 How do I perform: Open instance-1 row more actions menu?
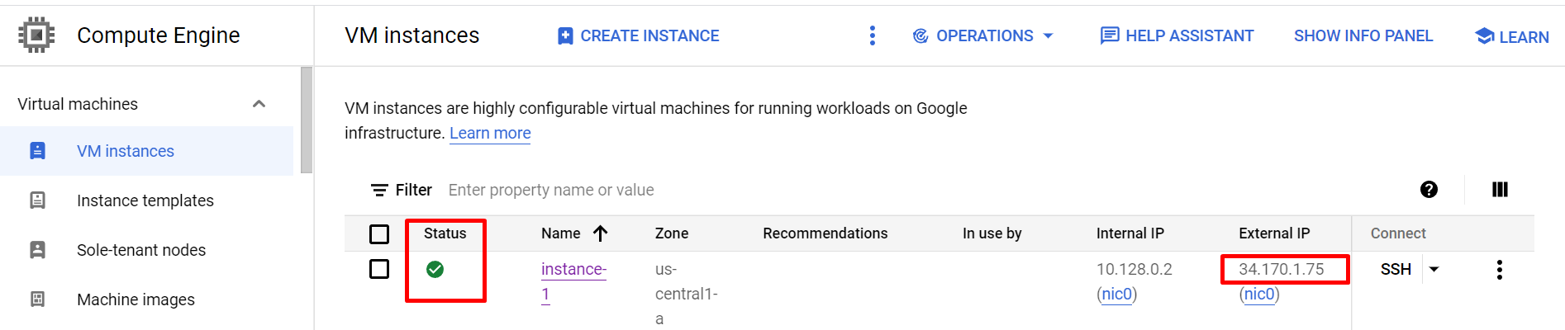(x=1499, y=270)
